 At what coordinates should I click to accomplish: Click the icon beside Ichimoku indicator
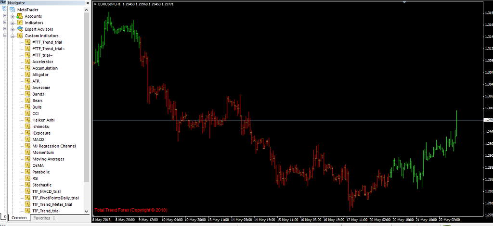pos(27,126)
